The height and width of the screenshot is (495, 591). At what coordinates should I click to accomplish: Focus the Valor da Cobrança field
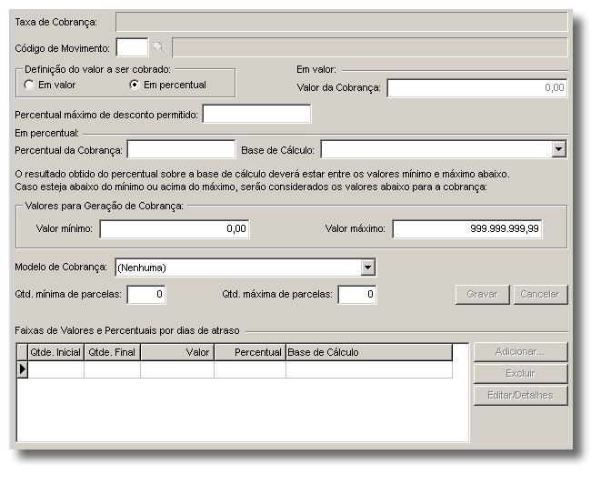[476, 88]
